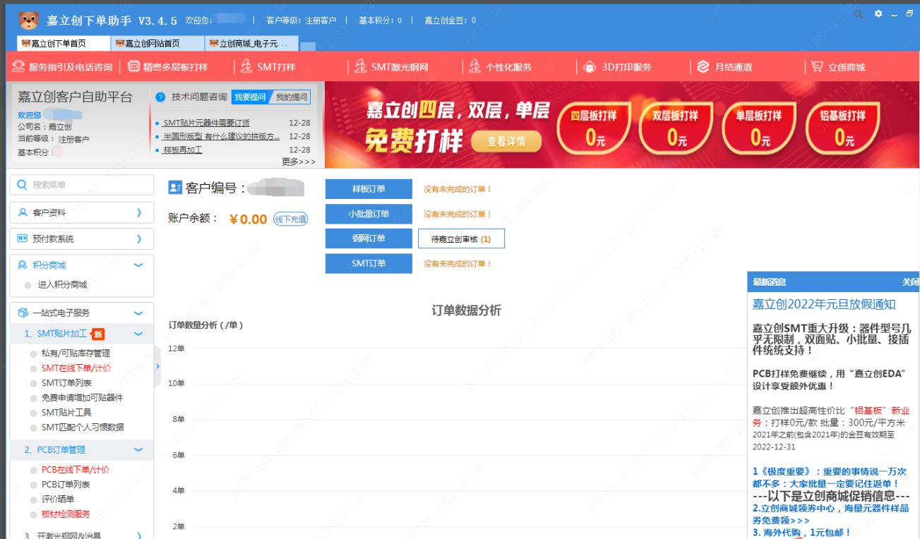
Task: Open the 立创商城_电子元 tab
Action: click(251, 44)
